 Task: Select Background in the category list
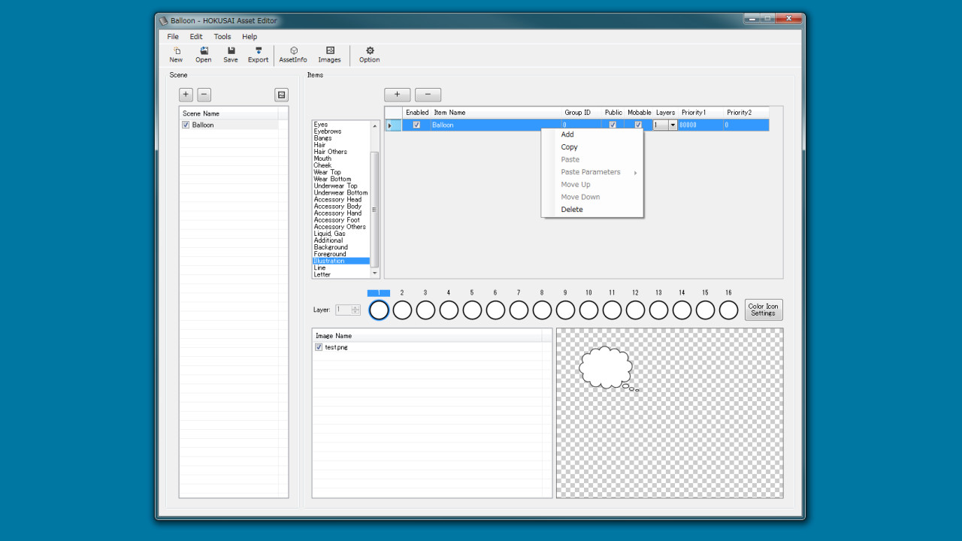(x=331, y=247)
